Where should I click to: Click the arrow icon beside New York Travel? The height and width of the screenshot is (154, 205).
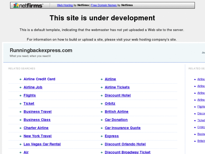[20, 136]
